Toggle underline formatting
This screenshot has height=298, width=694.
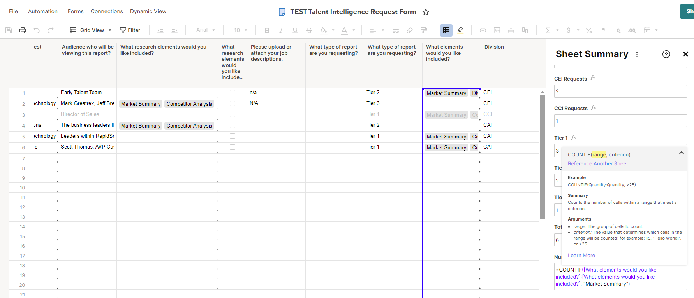[x=295, y=30]
